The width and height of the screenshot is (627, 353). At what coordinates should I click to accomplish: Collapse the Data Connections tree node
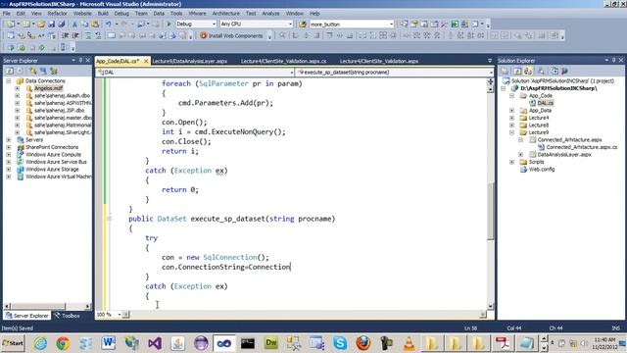click(9, 80)
